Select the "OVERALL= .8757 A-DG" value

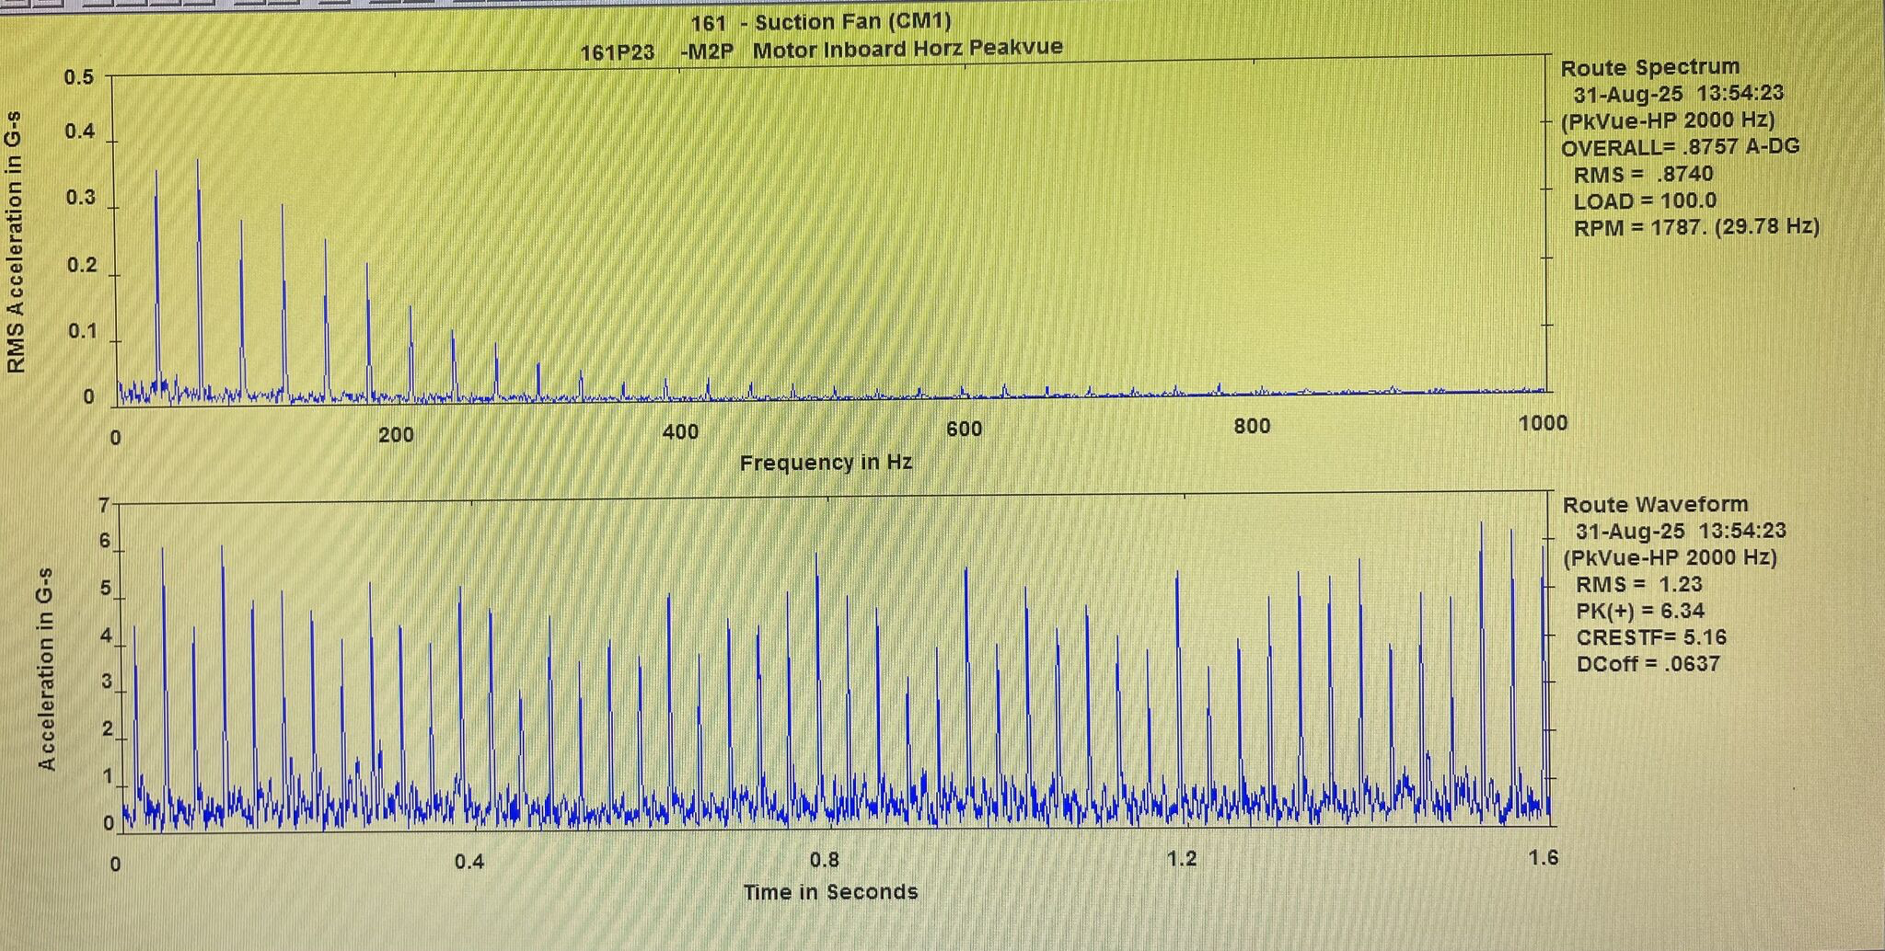[1681, 147]
